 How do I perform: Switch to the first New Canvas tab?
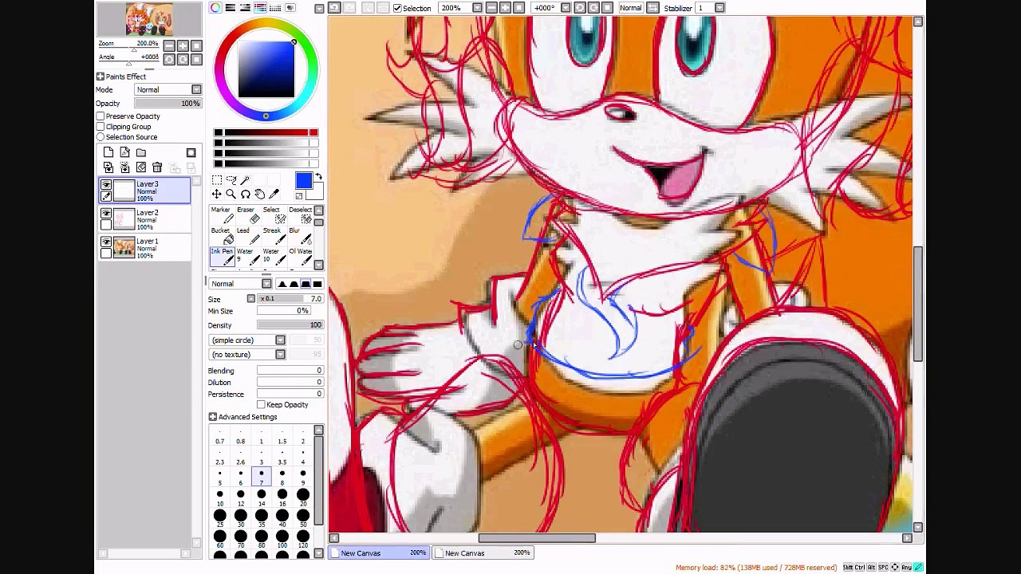tap(380, 553)
